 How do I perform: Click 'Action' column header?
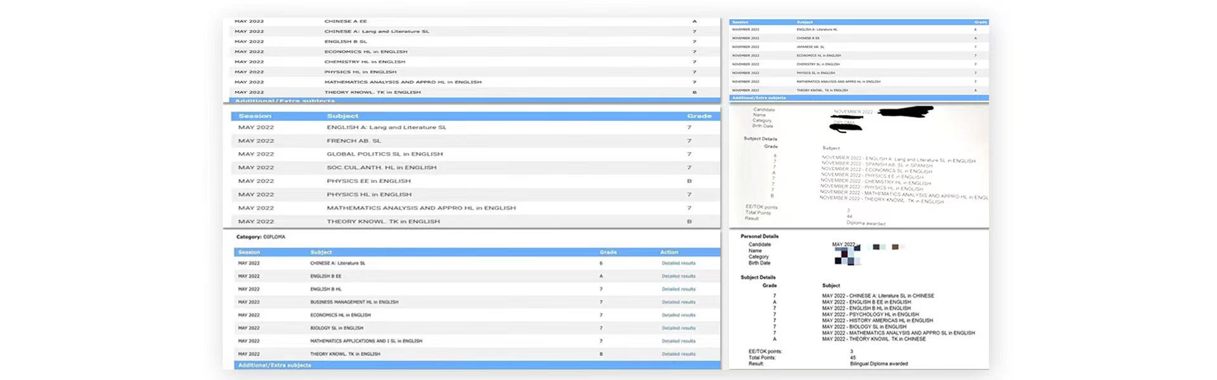click(x=669, y=252)
